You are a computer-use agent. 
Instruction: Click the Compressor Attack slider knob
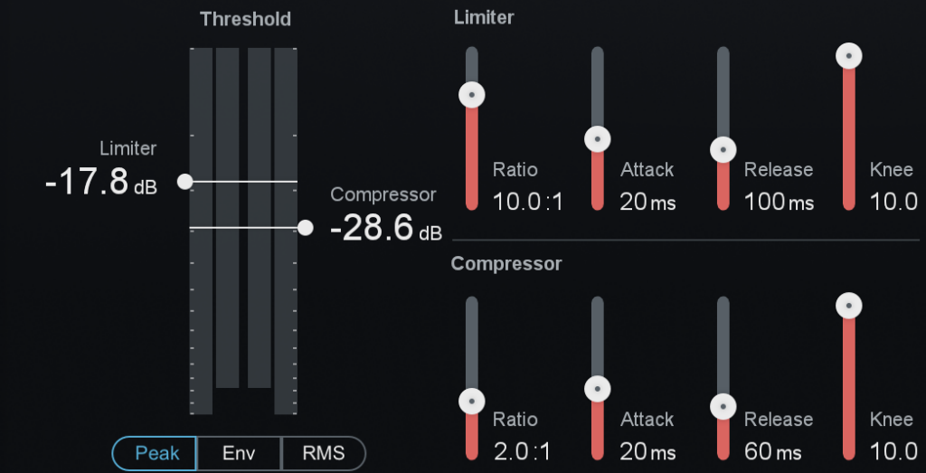point(597,389)
